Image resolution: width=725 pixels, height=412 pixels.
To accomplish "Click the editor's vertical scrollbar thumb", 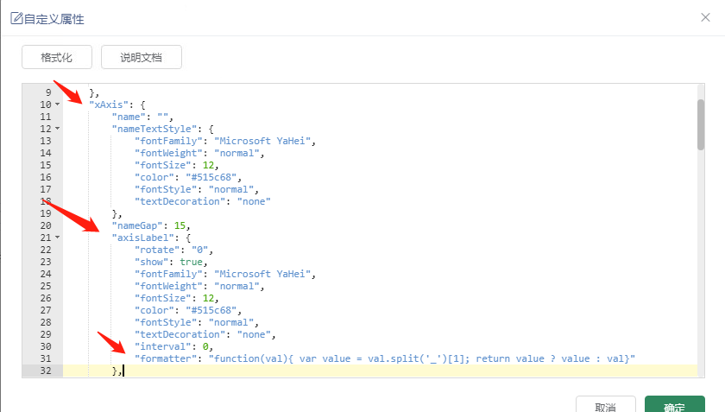I will [x=701, y=124].
